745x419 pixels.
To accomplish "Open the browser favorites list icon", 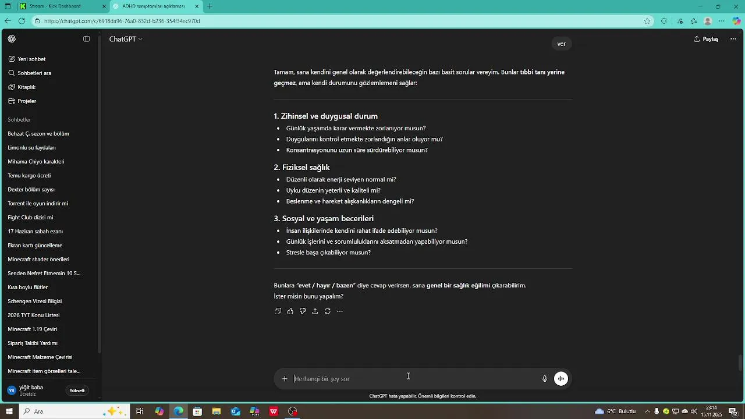I will click(694, 21).
